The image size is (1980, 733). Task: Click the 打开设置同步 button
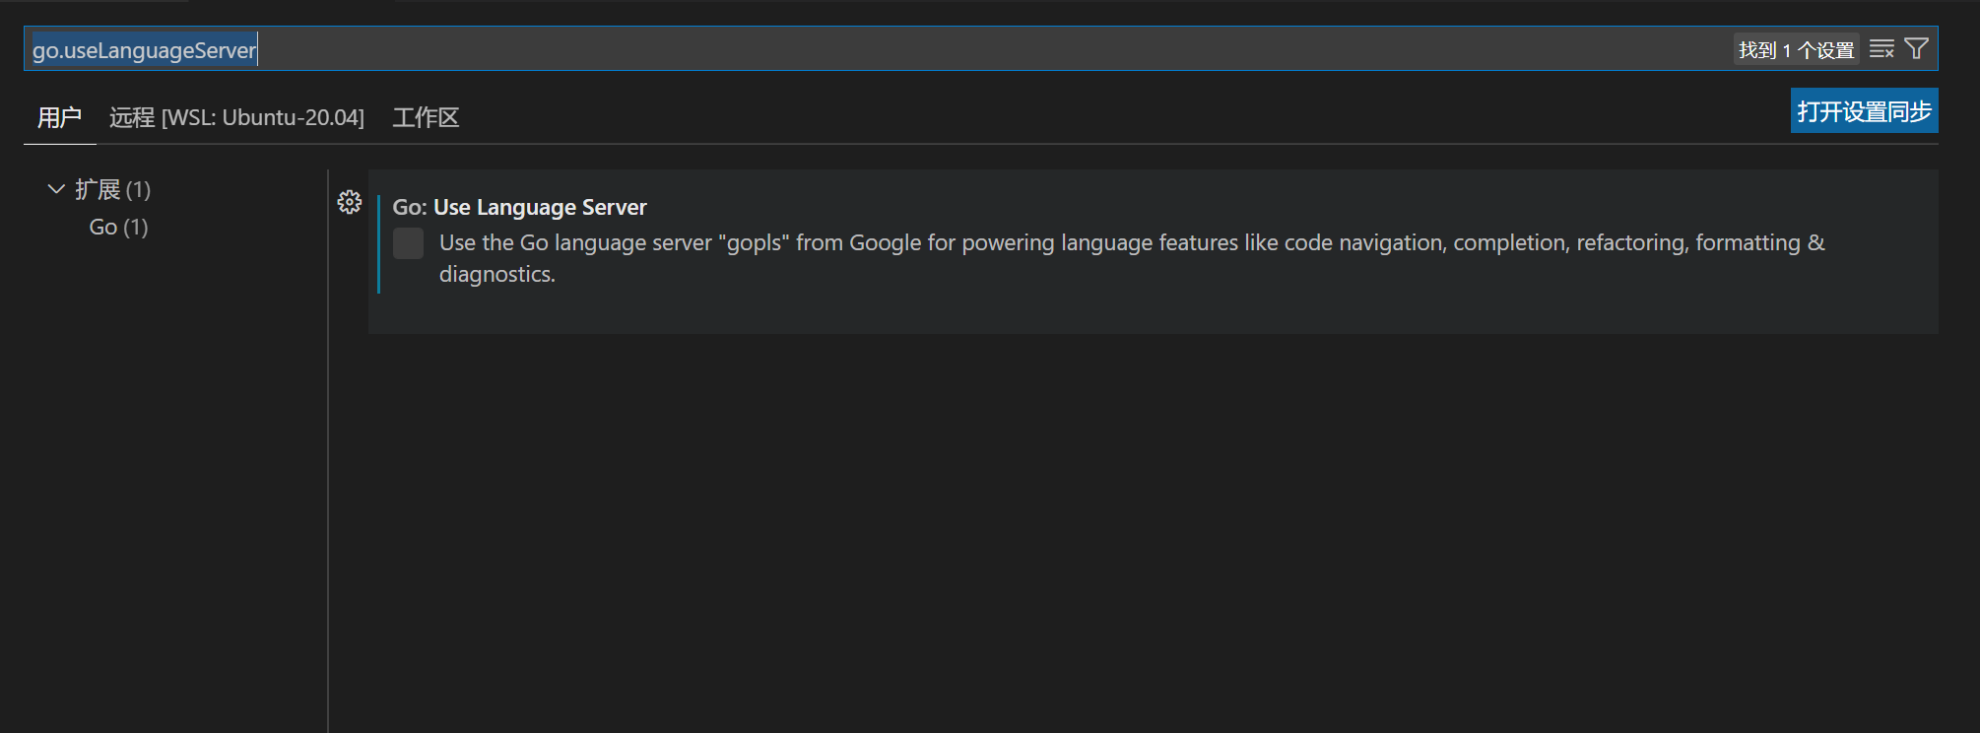(x=1864, y=111)
